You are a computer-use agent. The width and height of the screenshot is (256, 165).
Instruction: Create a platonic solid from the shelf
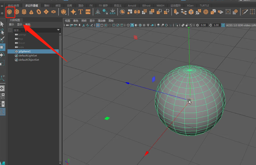point(63,12)
